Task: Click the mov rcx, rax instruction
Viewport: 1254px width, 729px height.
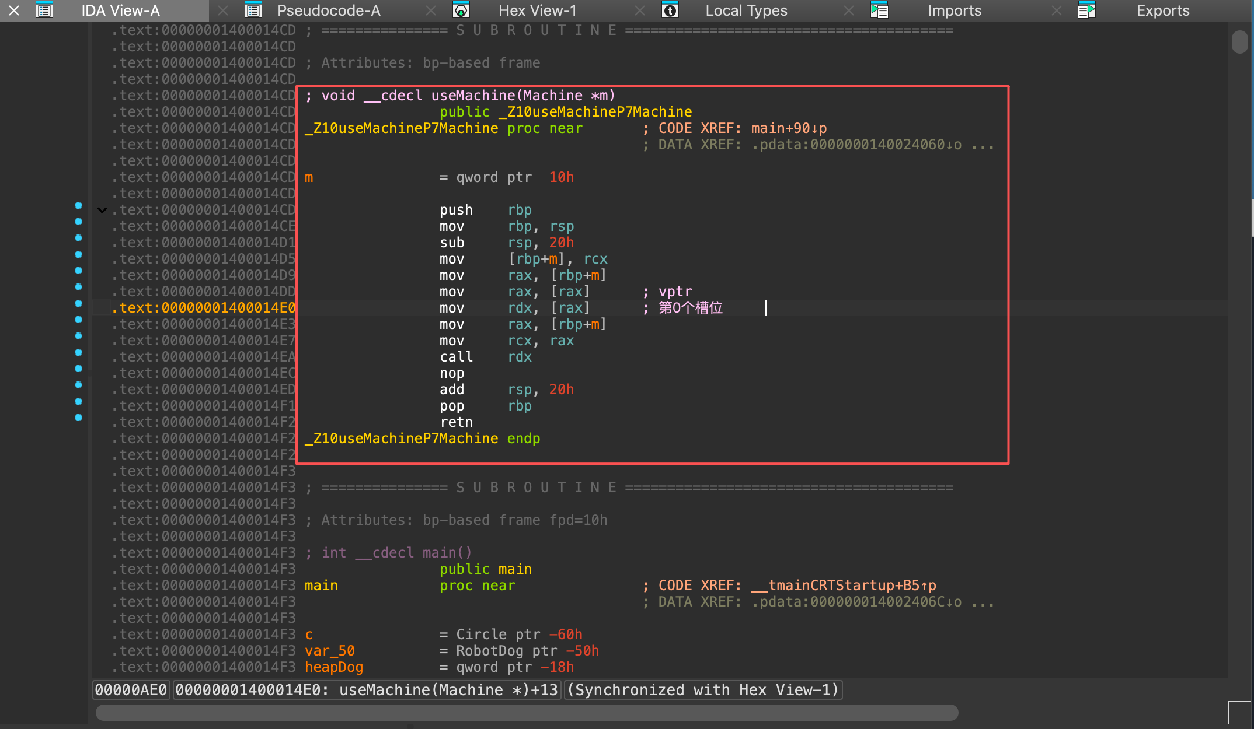Action: [507, 341]
